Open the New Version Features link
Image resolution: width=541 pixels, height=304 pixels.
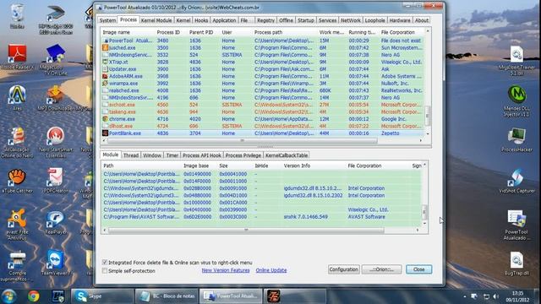[226, 270]
